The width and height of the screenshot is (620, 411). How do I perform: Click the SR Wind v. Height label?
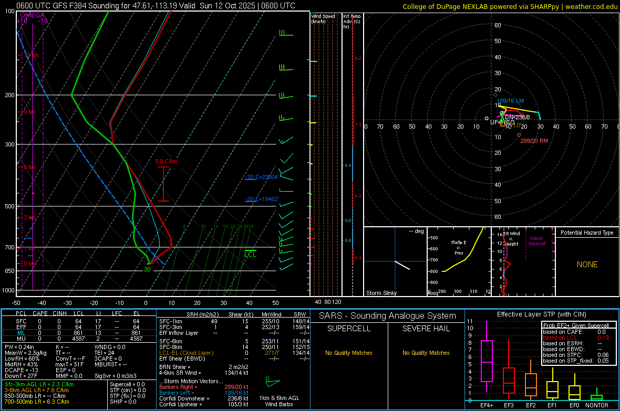[x=512, y=239]
